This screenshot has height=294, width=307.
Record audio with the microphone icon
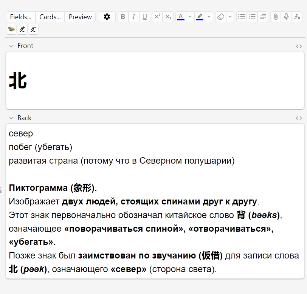[x=286, y=17]
